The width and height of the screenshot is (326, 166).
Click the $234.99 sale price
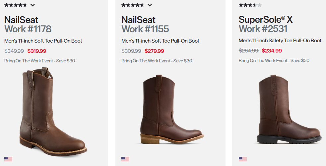pos(272,51)
